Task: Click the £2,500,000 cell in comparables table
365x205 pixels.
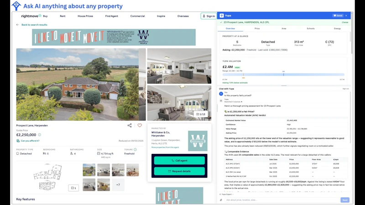Action: [294, 164]
